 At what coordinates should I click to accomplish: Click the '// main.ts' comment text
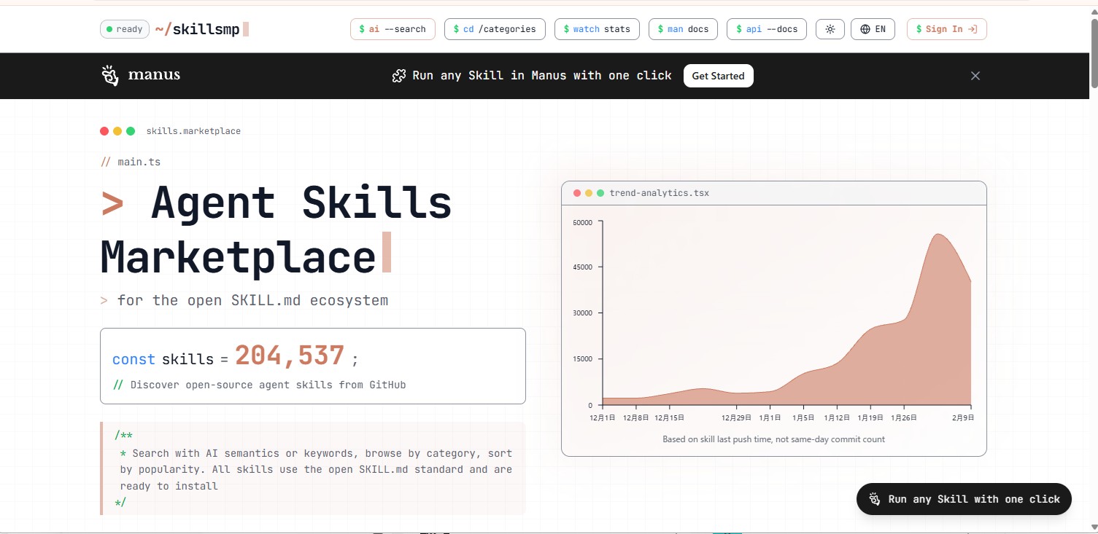[x=131, y=162]
